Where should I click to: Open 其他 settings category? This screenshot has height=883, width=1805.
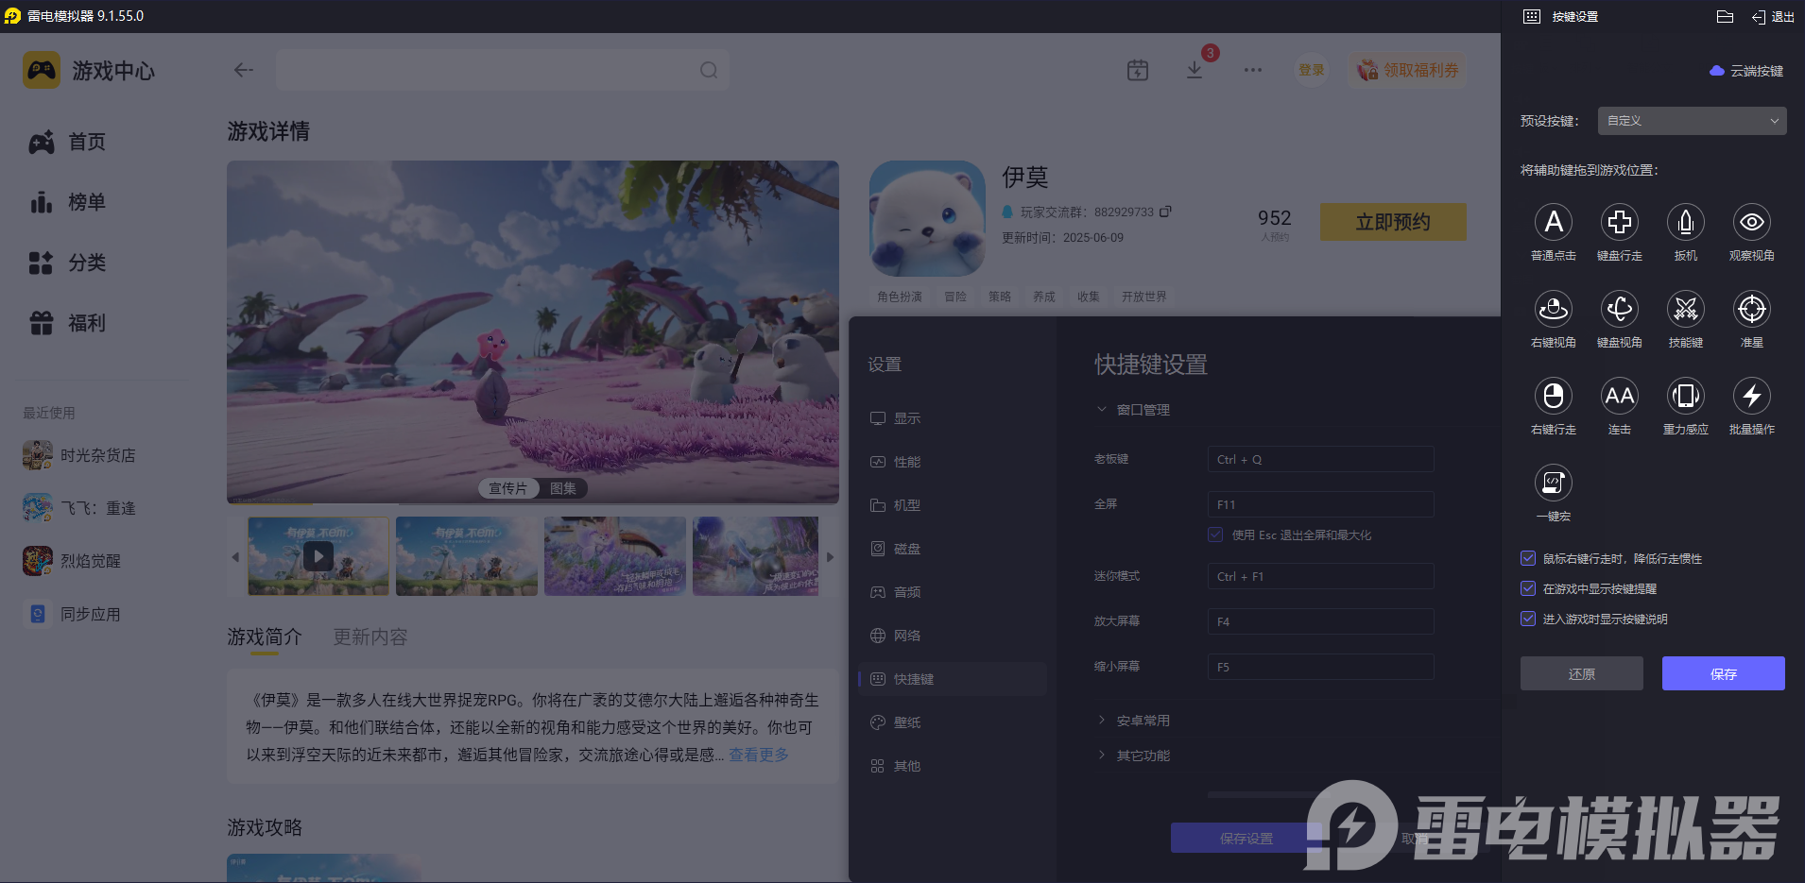coord(953,766)
